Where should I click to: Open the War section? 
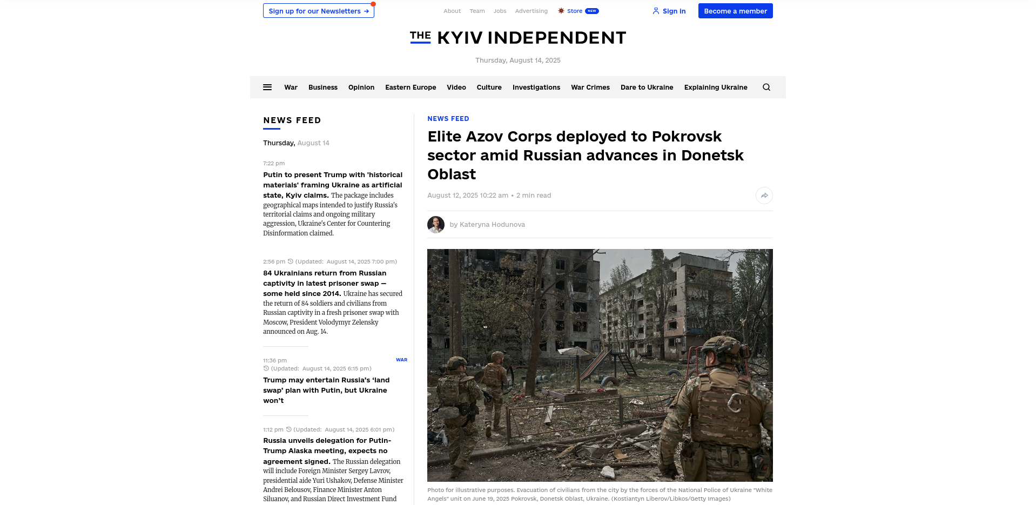(291, 87)
